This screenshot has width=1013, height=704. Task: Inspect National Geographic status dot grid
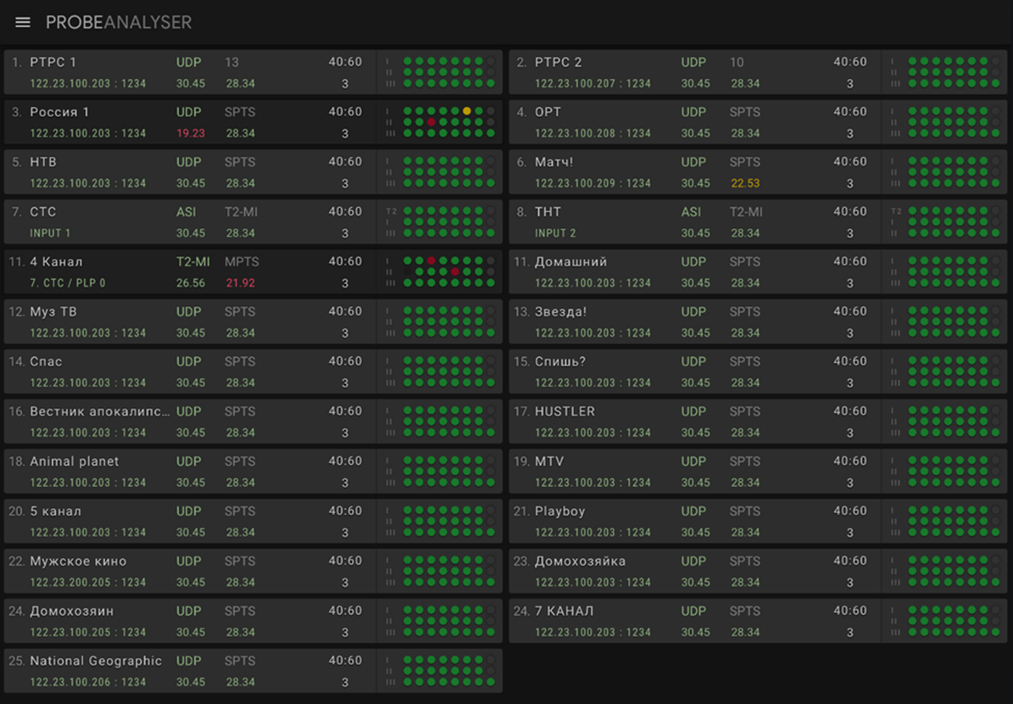[x=449, y=671]
